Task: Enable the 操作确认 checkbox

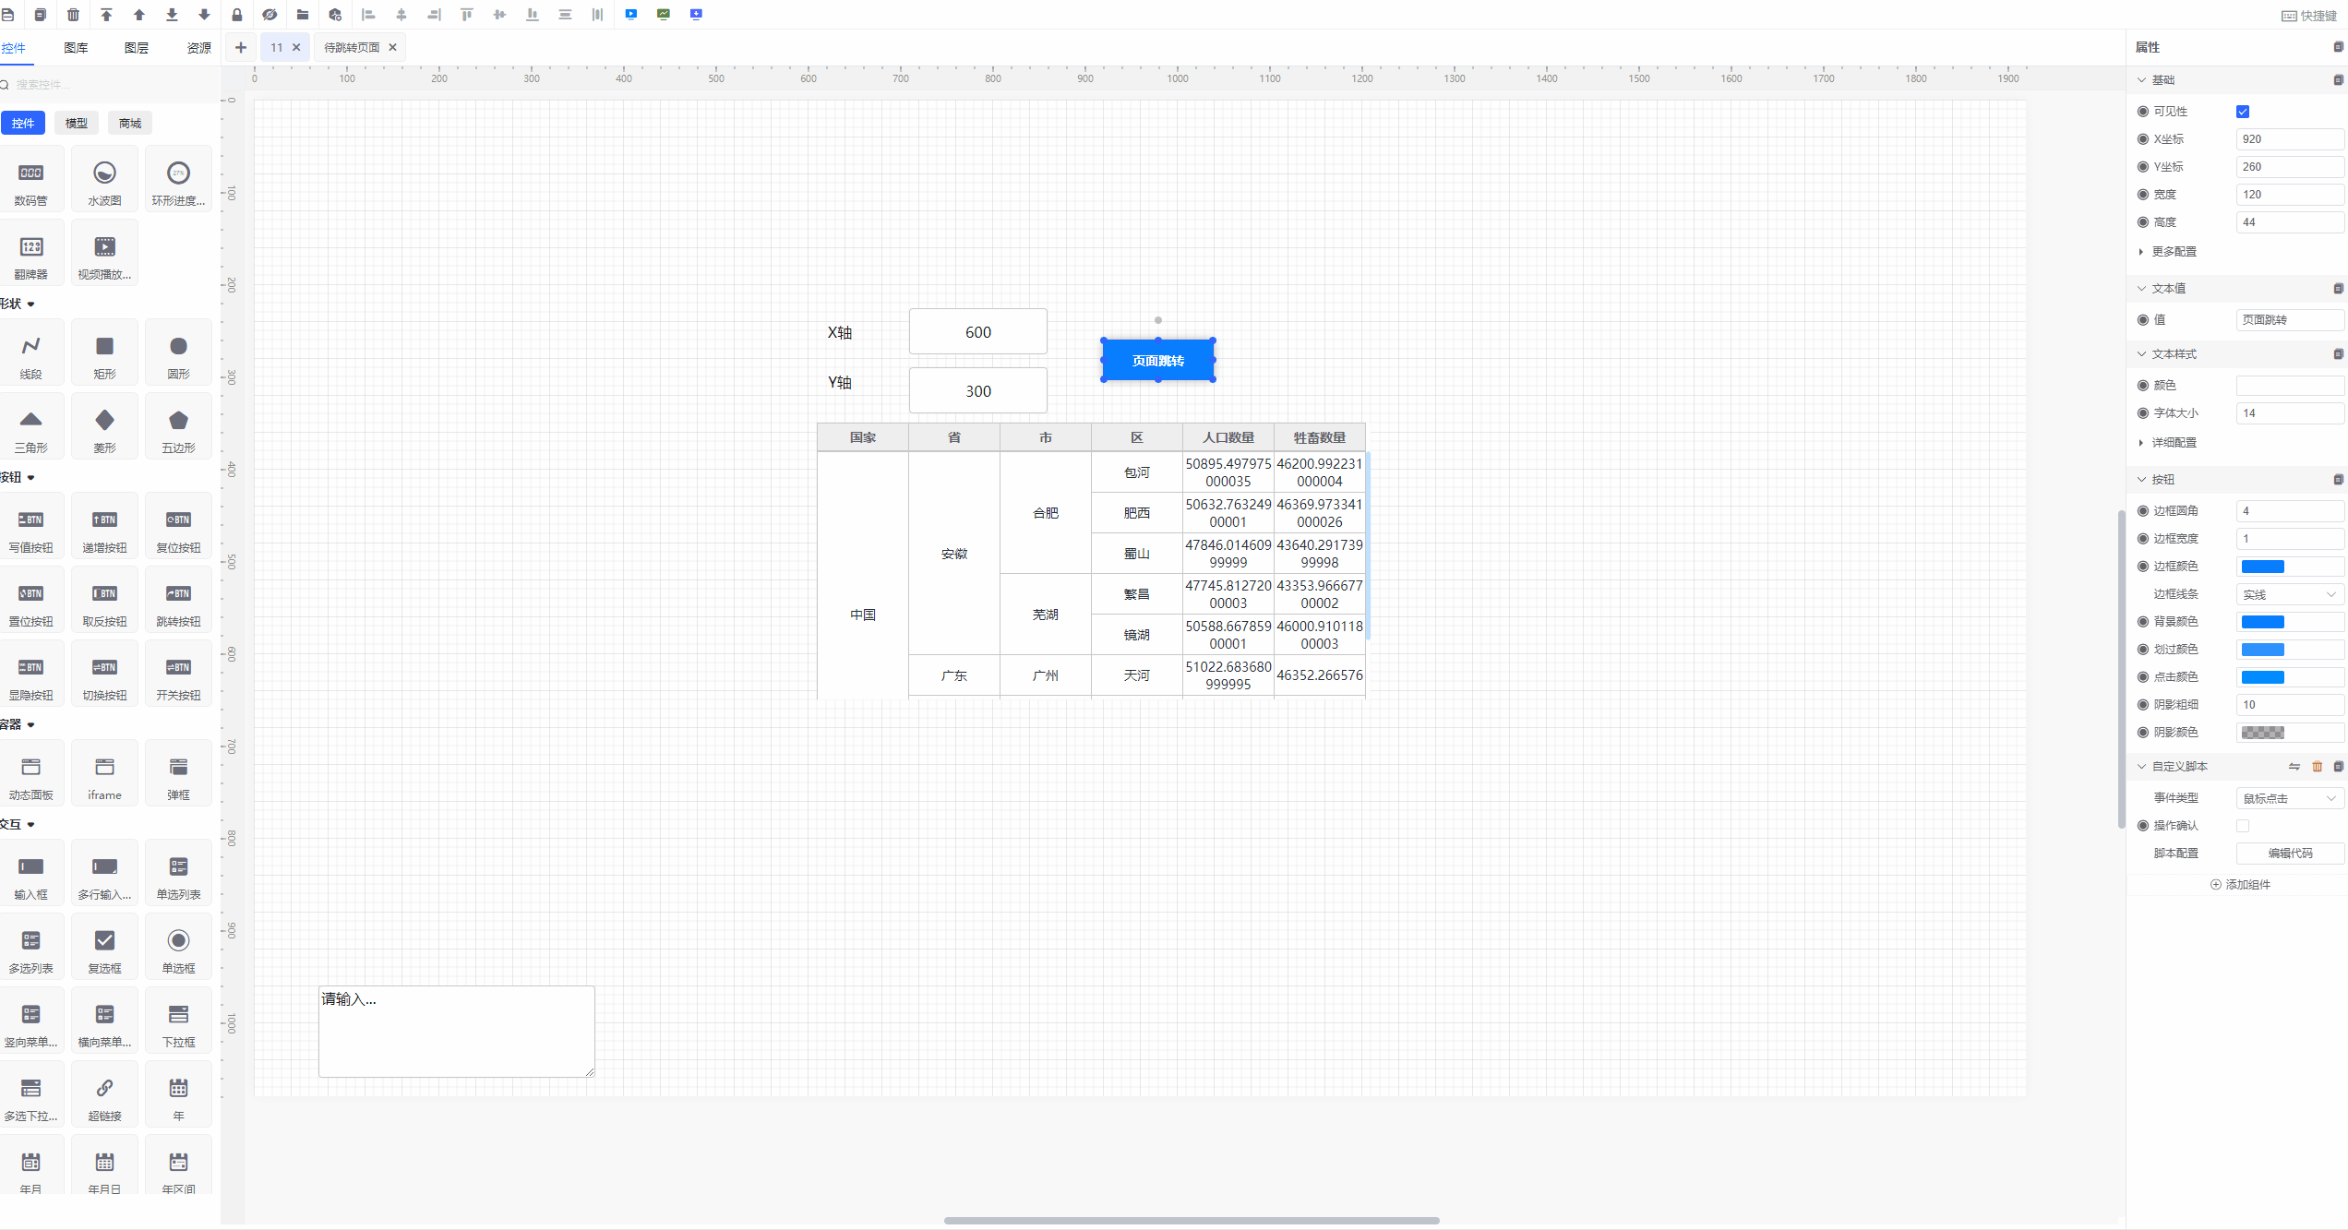Action: pyautogui.click(x=2243, y=826)
